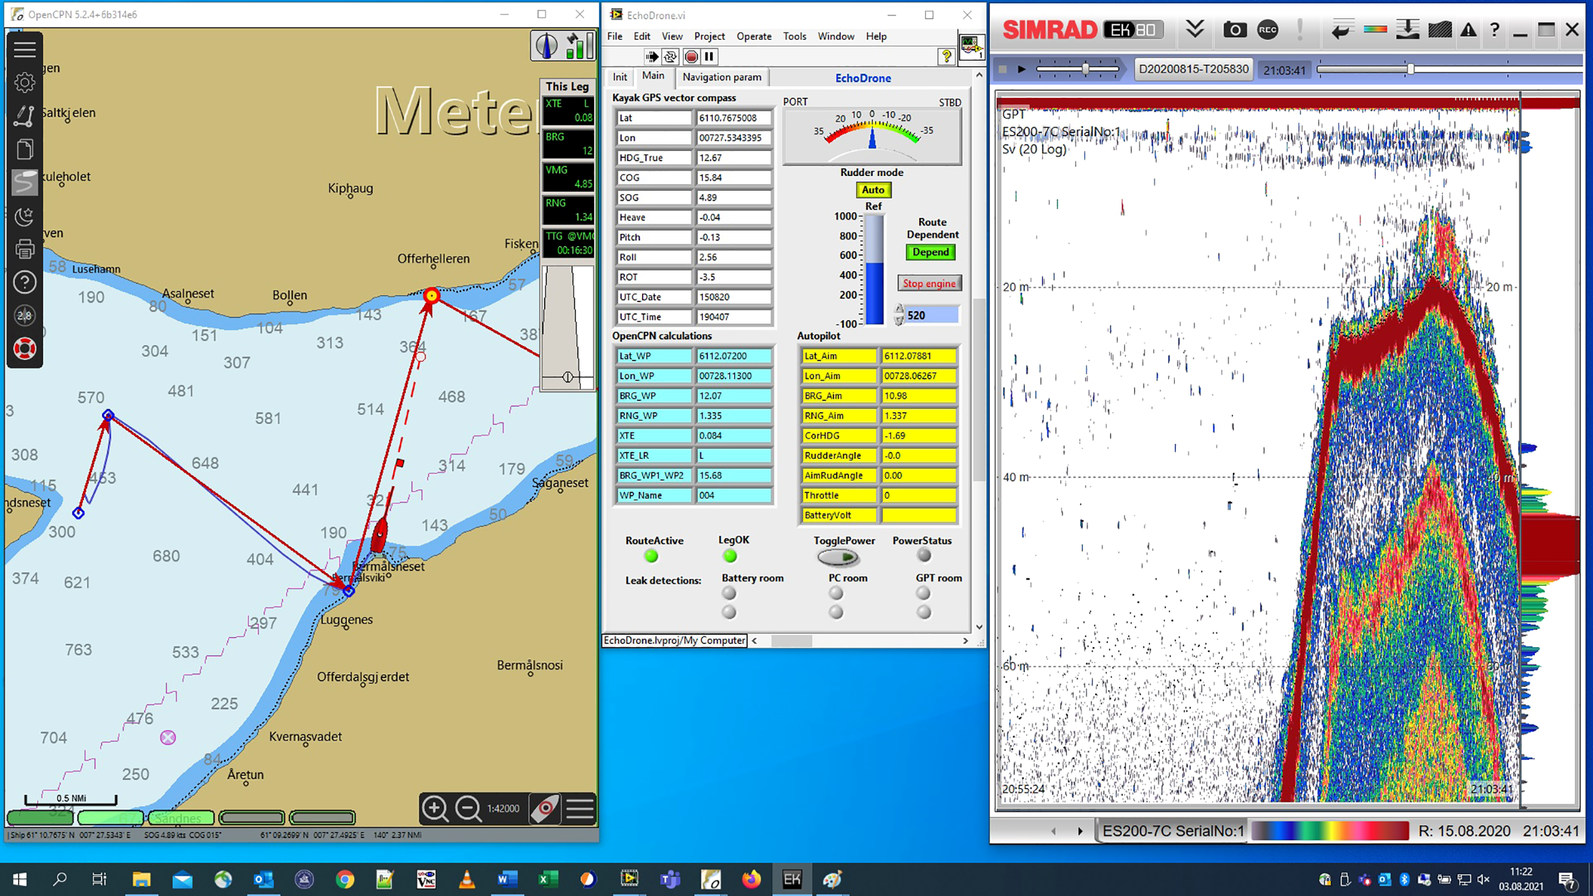Start replay with the EK80 play button
Viewport: 1593px width, 896px height.
[x=1021, y=69]
